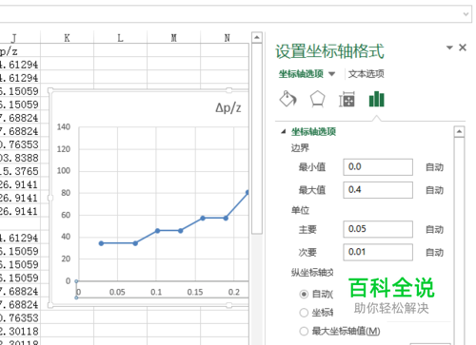This screenshot has height=345, width=476.
Task: Click the 边界 section label
Action: coord(300,148)
